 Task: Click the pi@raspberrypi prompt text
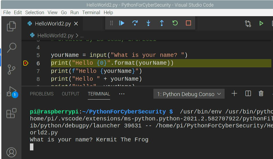[x=54, y=111]
